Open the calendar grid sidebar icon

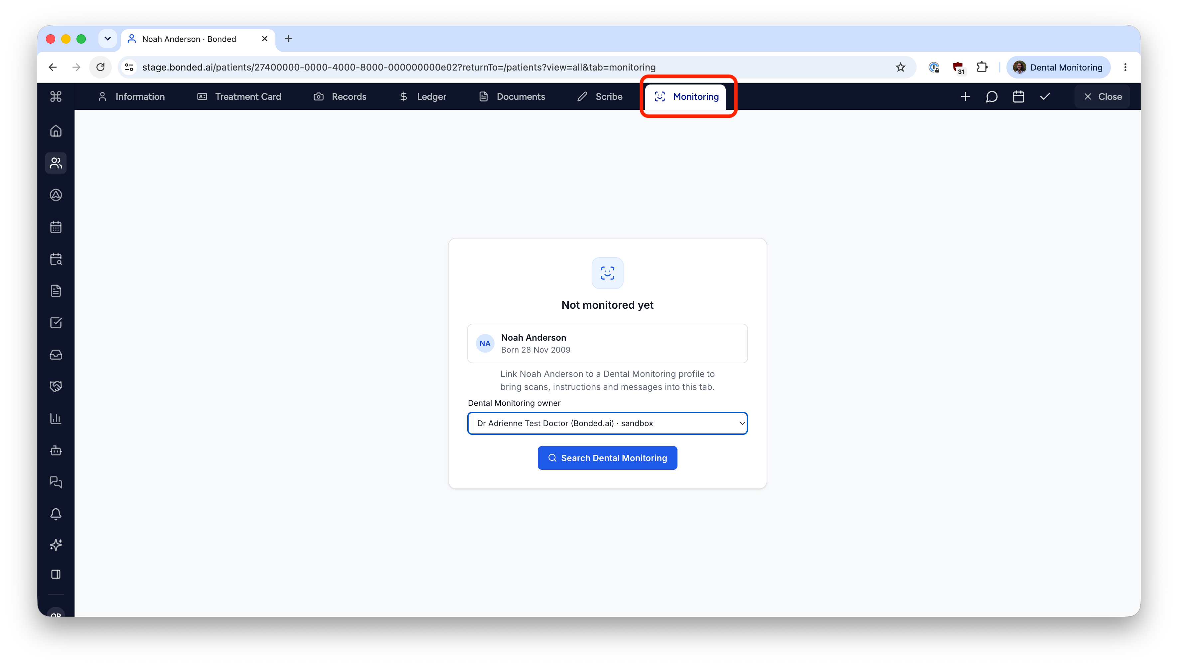(x=56, y=227)
